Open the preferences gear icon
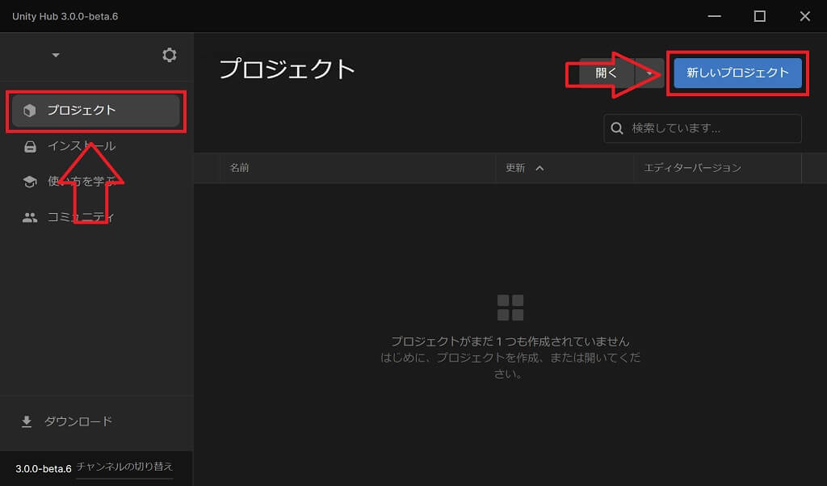The image size is (827, 486). [170, 55]
